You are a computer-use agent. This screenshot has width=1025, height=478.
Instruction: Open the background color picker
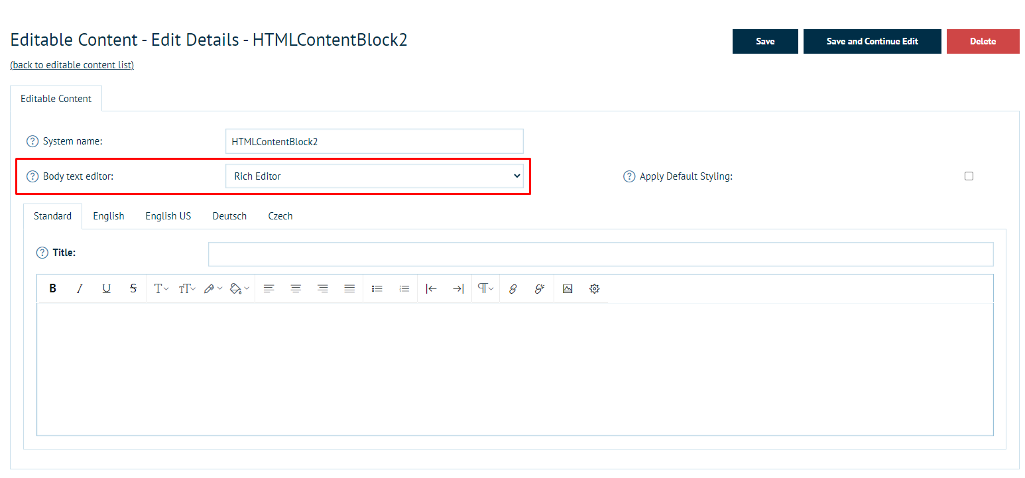pos(239,288)
